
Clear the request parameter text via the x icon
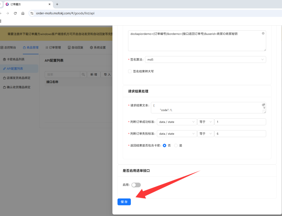[263, 33]
